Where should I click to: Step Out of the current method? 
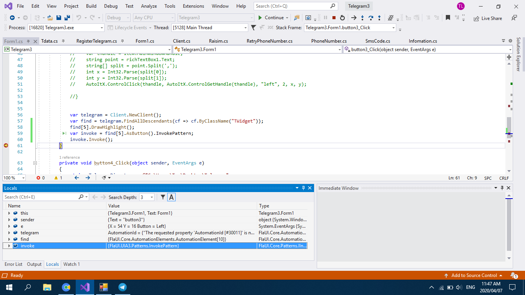[379, 17]
